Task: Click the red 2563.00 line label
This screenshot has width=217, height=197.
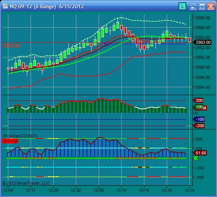Action: 11,46
